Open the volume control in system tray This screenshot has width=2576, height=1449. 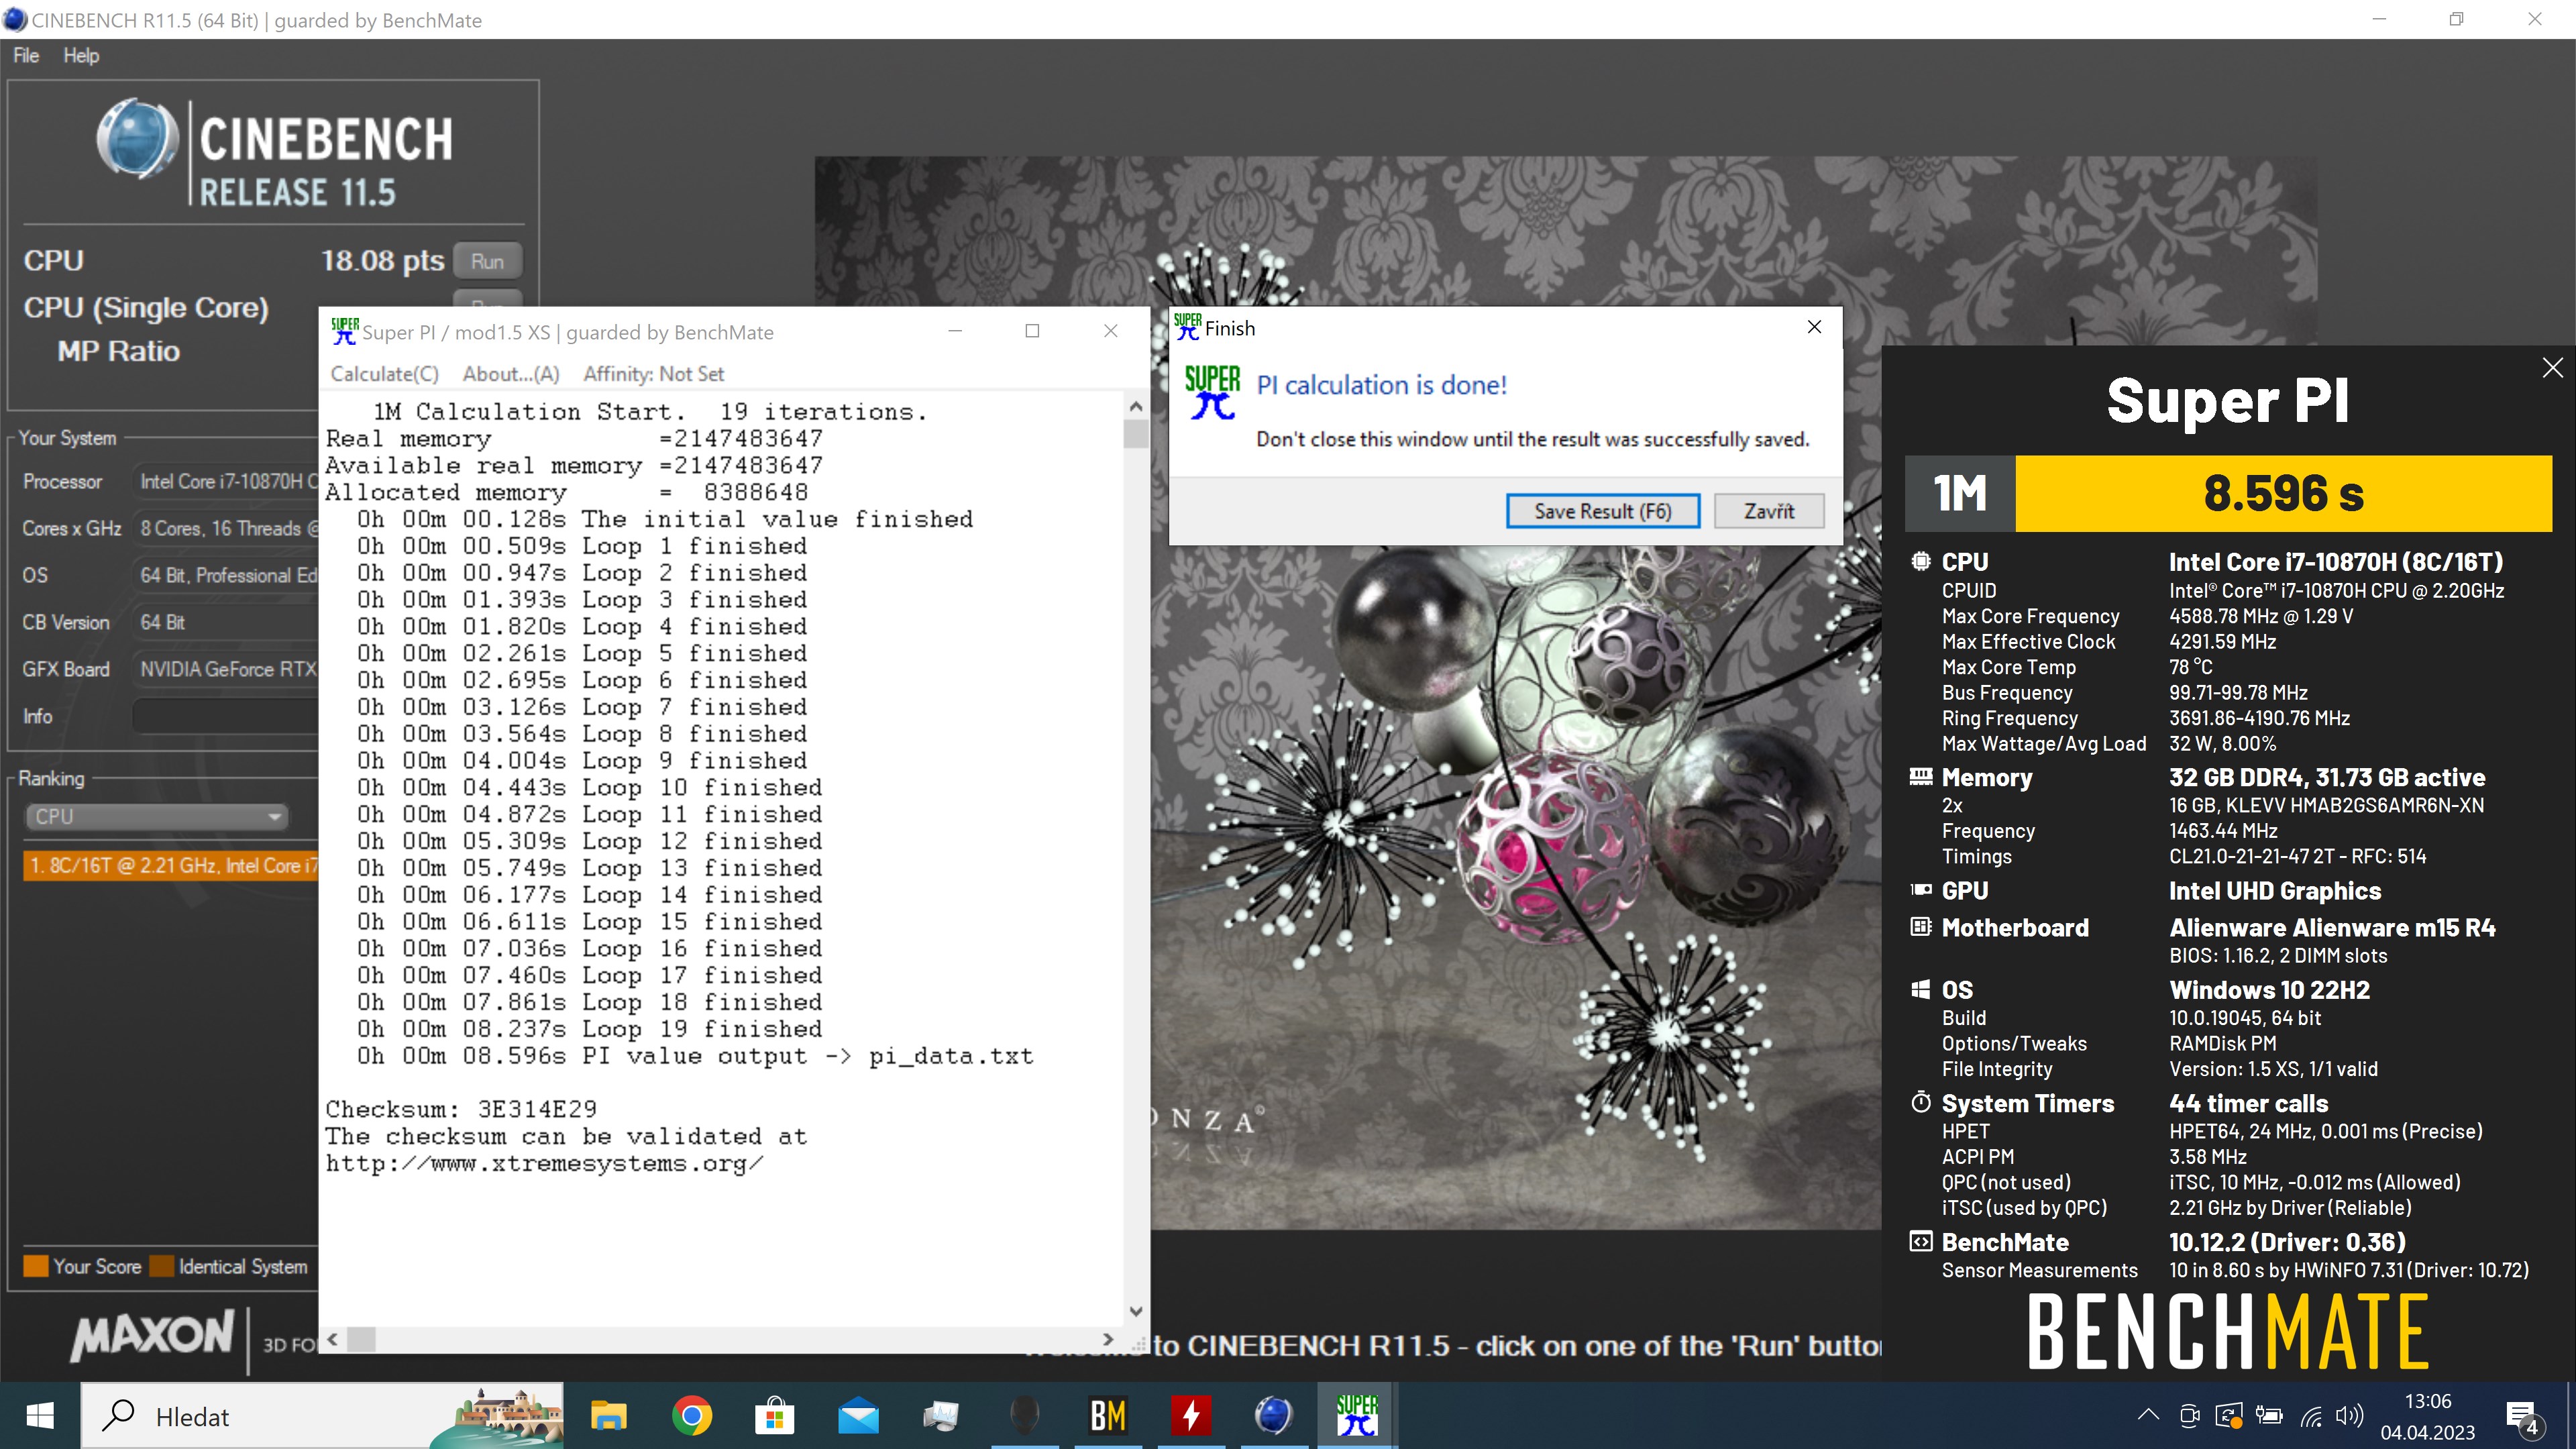[2349, 1415]
